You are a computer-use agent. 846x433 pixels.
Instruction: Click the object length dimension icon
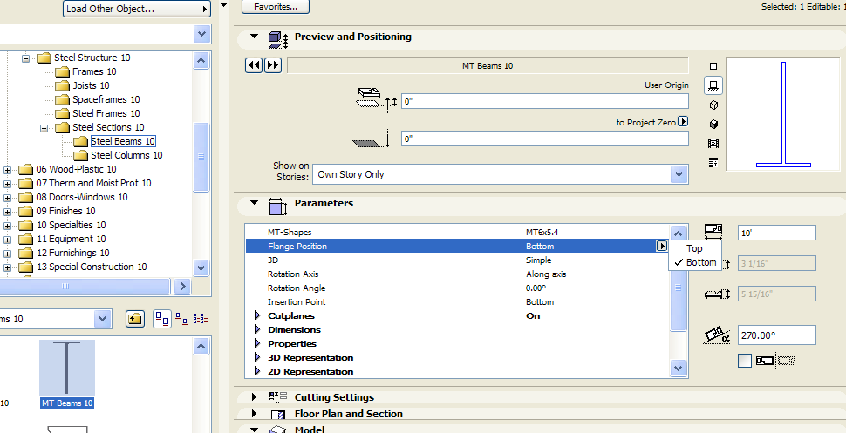tap(713, 232)
